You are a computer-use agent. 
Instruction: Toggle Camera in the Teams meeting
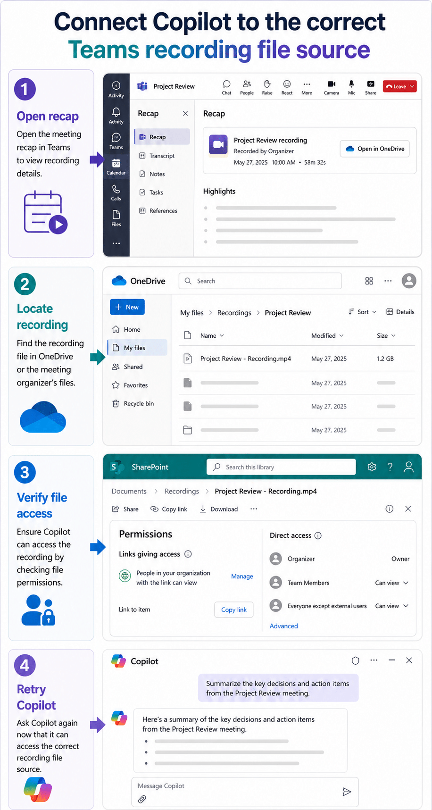332,87
